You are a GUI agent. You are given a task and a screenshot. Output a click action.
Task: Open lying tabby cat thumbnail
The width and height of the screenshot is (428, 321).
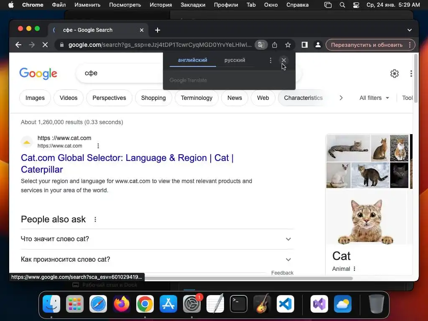348,148
